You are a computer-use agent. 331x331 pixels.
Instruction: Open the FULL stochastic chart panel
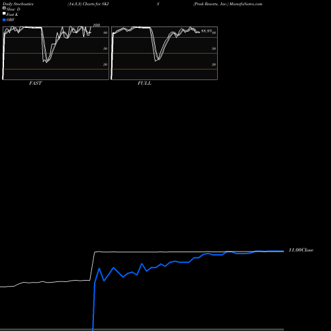164,53
